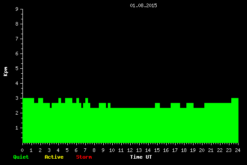Click the value 1 on Kp axis

point(17,128)
